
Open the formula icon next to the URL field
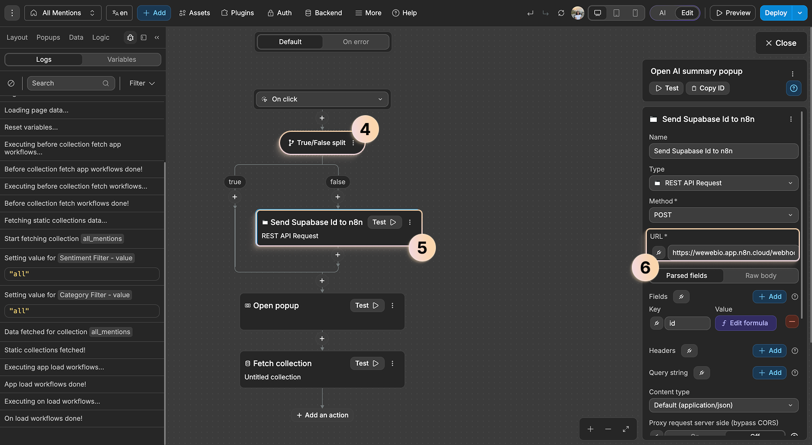[658, 252]
